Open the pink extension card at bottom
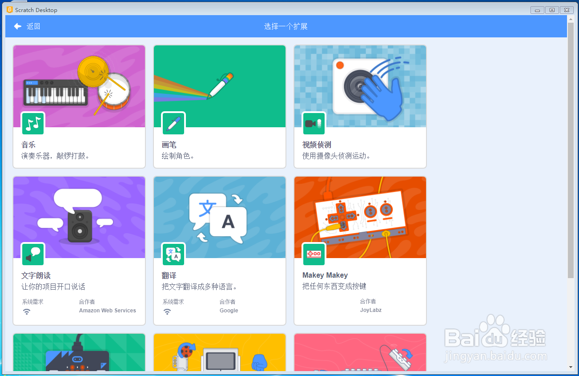 360,352
